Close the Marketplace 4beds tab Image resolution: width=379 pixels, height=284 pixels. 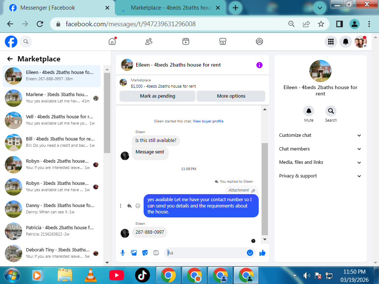[218, 8]
